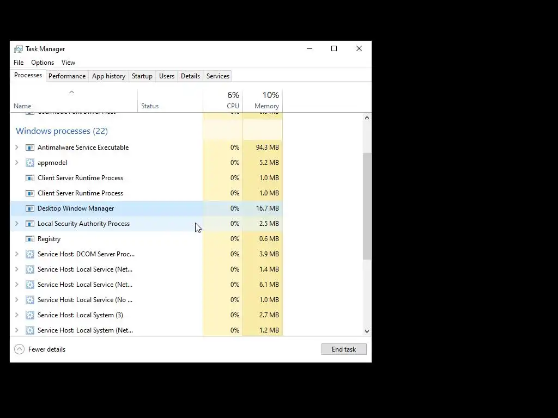The width and height of the screenshot is (558, 418).
Task: Click the 6.1 MB memory value
Action: (x=269, y=285)
